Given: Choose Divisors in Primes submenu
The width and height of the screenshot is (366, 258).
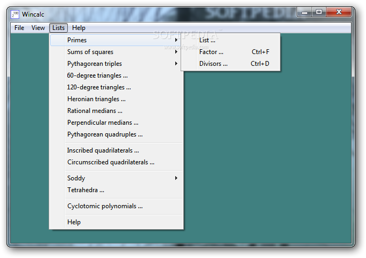Looking at the screenshot, I should (x=231, y=64).
